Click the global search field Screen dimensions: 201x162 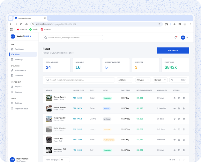pyautogui.click(x=73, y=38)
